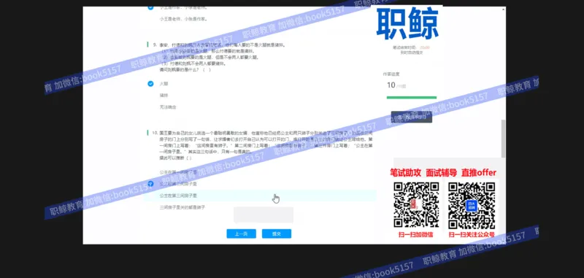The height and width of the screenshot is (278, 584).
Task: Click the question 9 number text
Action: pyautogui.click(x=155, y=45)
